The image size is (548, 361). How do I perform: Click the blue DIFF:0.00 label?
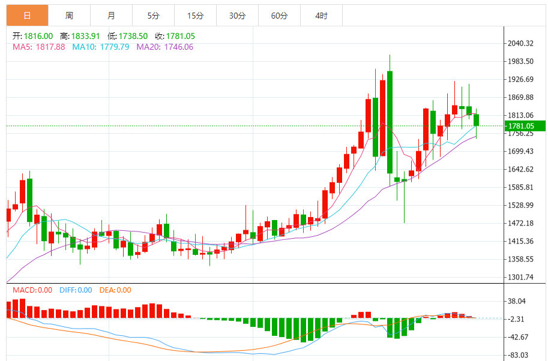click(76, 290)
